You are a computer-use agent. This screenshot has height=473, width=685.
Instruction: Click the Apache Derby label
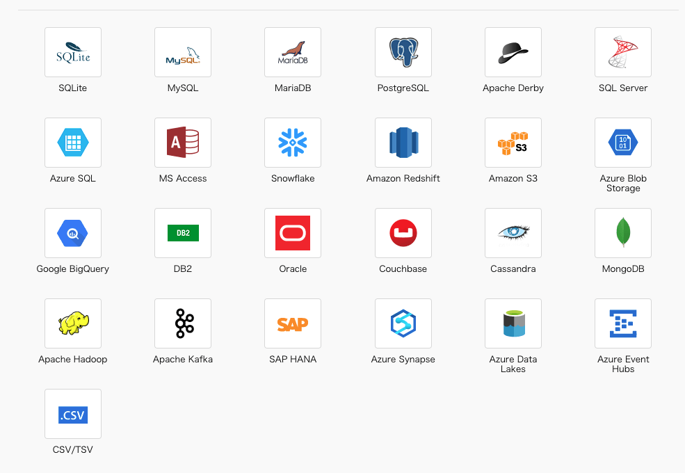click(513, 88)
